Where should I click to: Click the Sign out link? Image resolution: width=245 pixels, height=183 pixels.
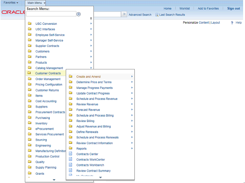(234, 8)
